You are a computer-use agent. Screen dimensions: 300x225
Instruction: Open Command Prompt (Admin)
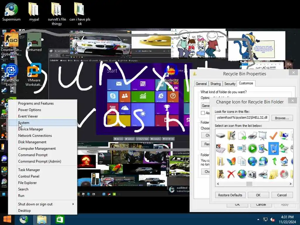coord(42,161)
